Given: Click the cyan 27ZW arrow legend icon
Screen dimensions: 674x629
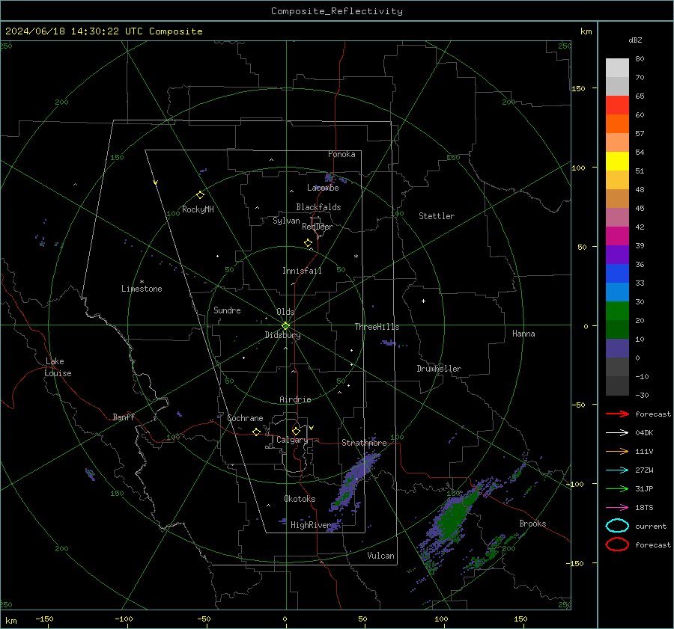Looking at the screenshot, I should click(617, 470).
